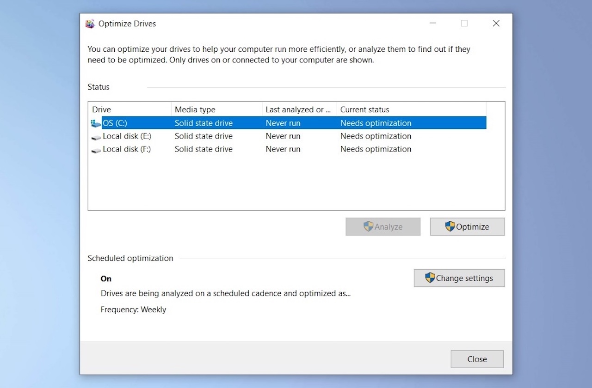Close the window with the title bar X

click(496, 24)
